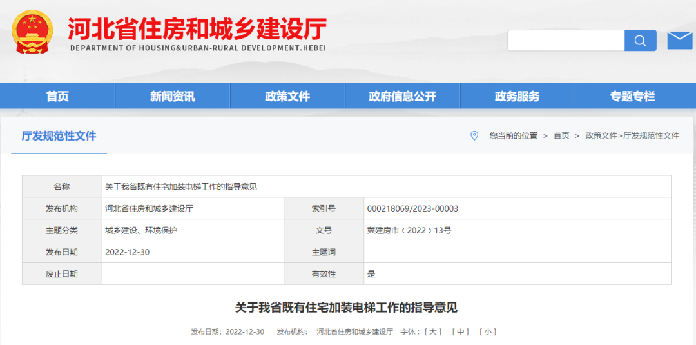The height and width of the screenshot is (345, 696).
Task: Go to 首页 in navigation bar
Action: pos(57,96)
